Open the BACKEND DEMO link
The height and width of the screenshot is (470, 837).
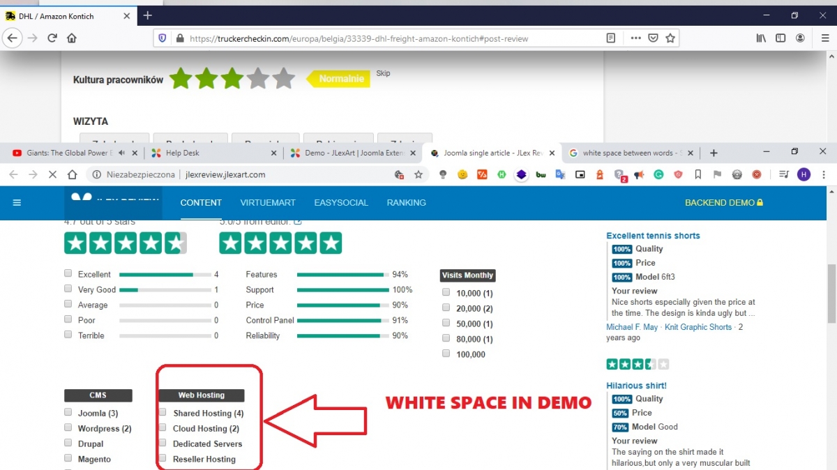(723, 203)
